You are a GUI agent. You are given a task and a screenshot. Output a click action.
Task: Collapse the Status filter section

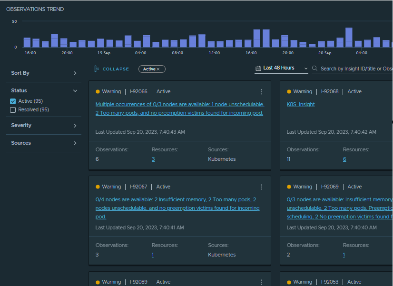click(x=75, y=90)
